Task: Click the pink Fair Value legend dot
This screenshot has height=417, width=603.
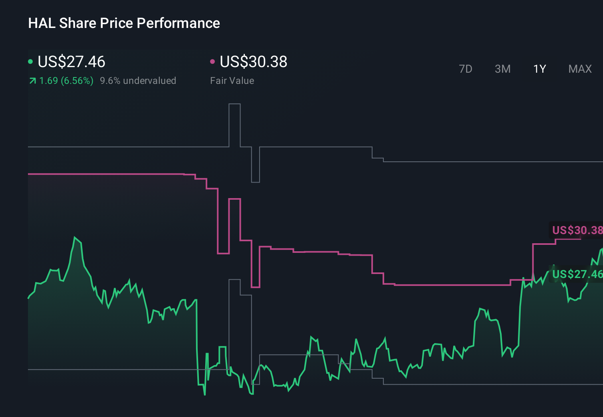Action: [x=213, y=62]
